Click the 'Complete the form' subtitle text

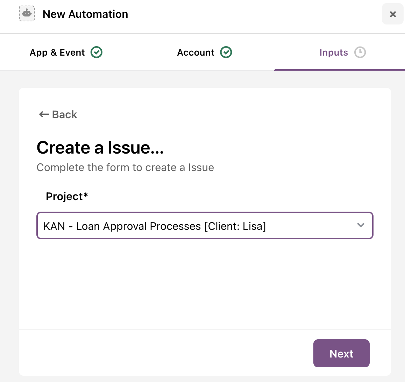pyautogui.click(x=125, y=168)
